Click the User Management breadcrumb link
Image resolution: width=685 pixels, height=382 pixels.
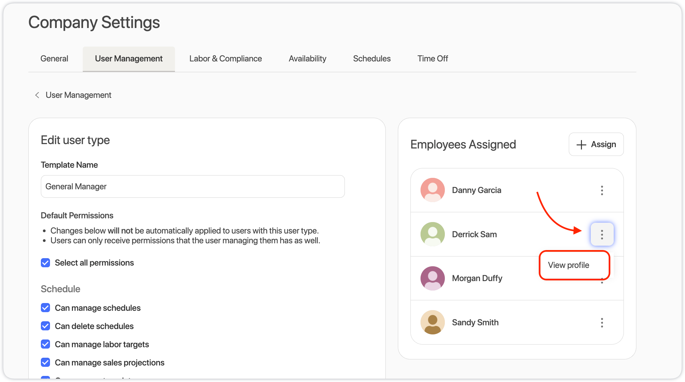point(78,95)
